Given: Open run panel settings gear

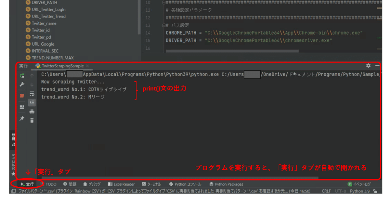Looking at the screenshot, I should (x=368, y=65).
